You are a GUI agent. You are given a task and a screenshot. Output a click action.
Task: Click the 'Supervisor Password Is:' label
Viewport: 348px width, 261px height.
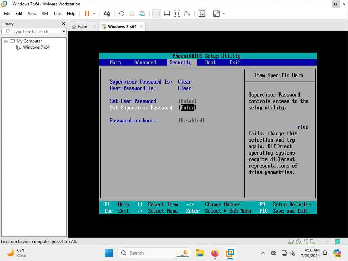pos(141,82)
